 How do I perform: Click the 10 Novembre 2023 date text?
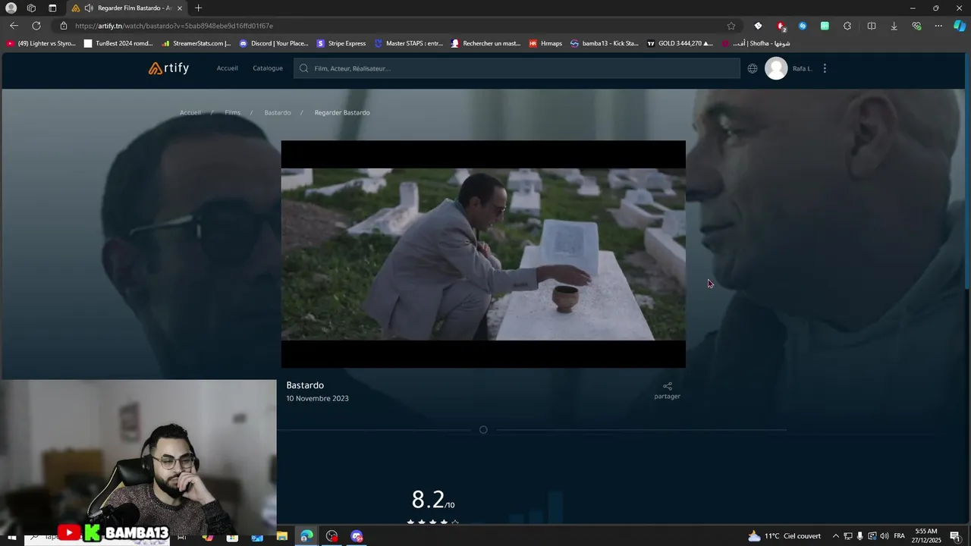coord(317,398)
